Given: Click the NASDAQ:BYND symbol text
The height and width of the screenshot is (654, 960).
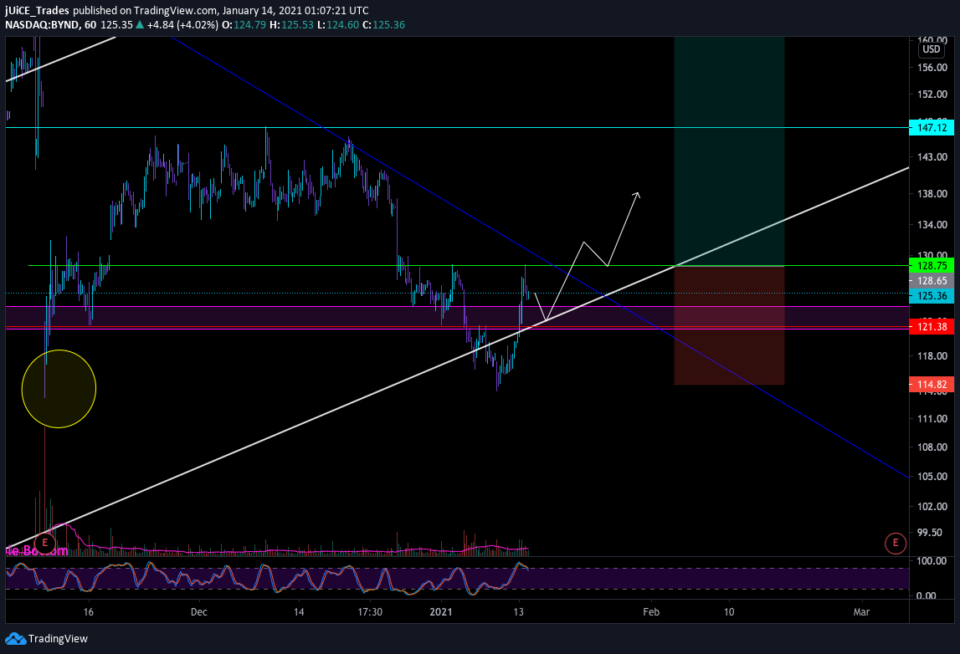Looking at the screenshot, I should pos(42,25).
